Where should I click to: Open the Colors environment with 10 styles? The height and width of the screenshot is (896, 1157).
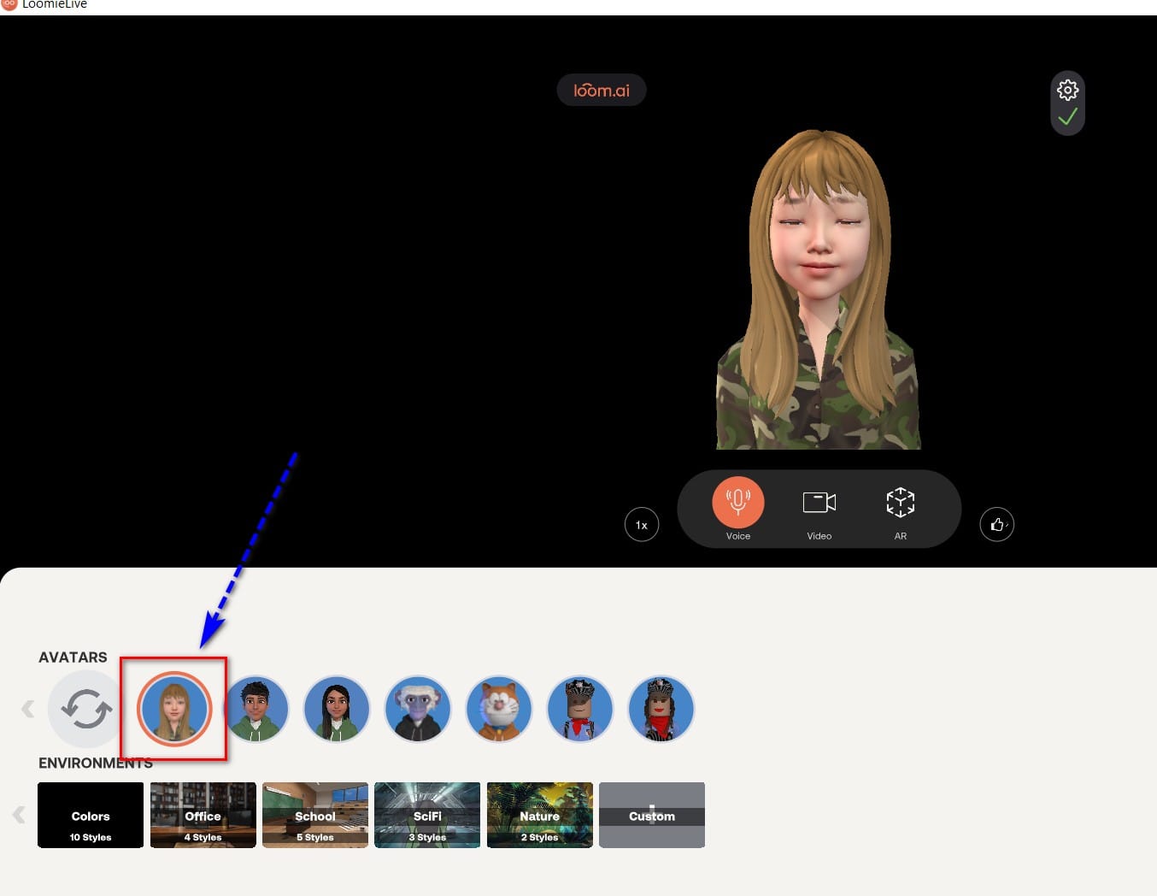91,815
